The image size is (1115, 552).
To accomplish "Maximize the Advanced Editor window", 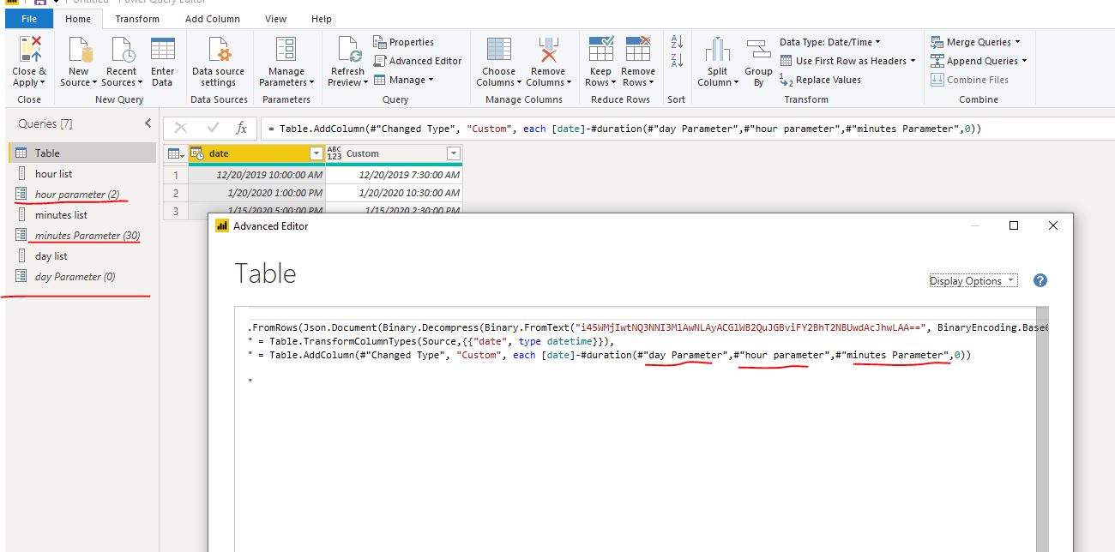I will (x=1014, y=225).
